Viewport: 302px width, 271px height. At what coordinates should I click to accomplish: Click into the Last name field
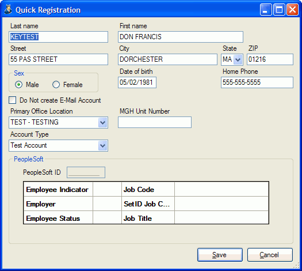[x=58, y=37]
